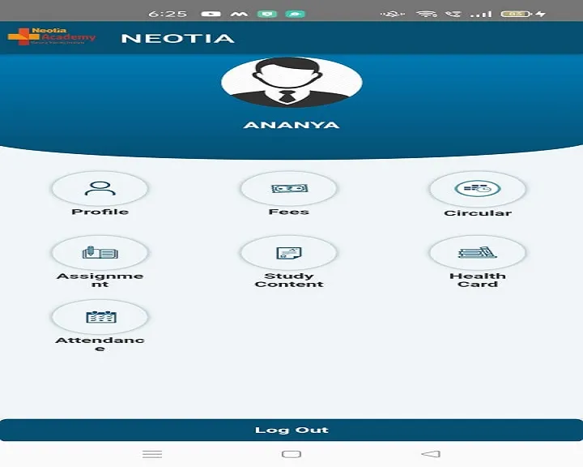Screen dimensions: 583x467
Task: Open the Health Card books icon
Action: click(478, 253)
